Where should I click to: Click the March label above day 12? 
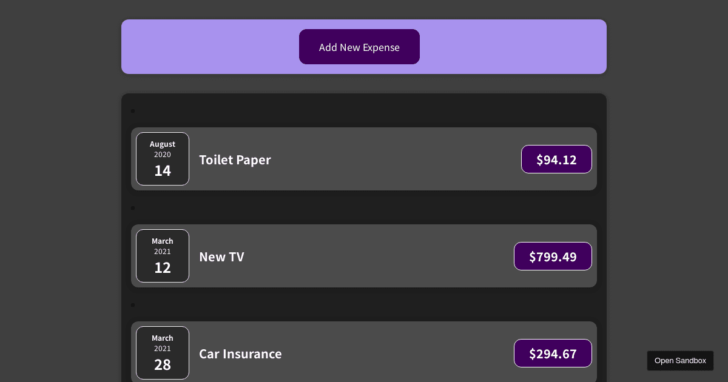coord(163,241)
